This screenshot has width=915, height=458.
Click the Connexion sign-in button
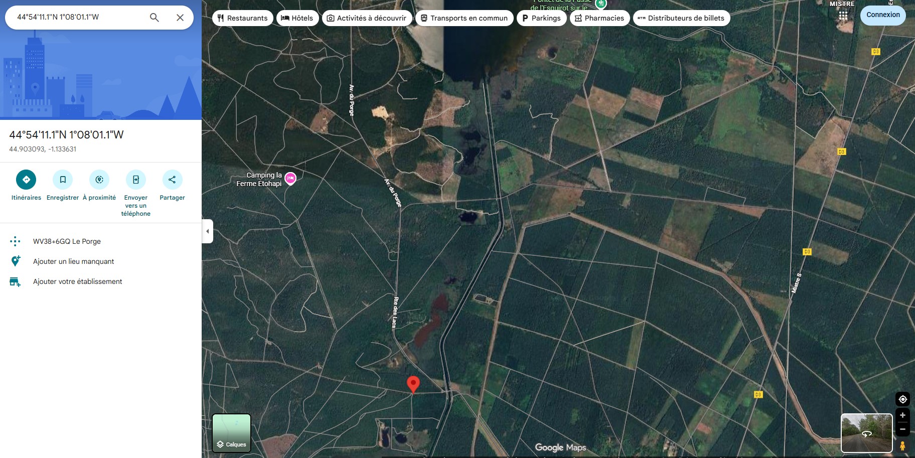(x=883, y=15)
